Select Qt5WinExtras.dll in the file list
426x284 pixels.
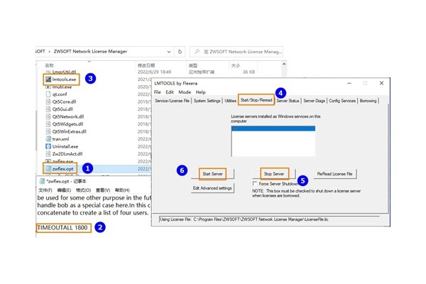pyautogui.click(x=70, y=131)
